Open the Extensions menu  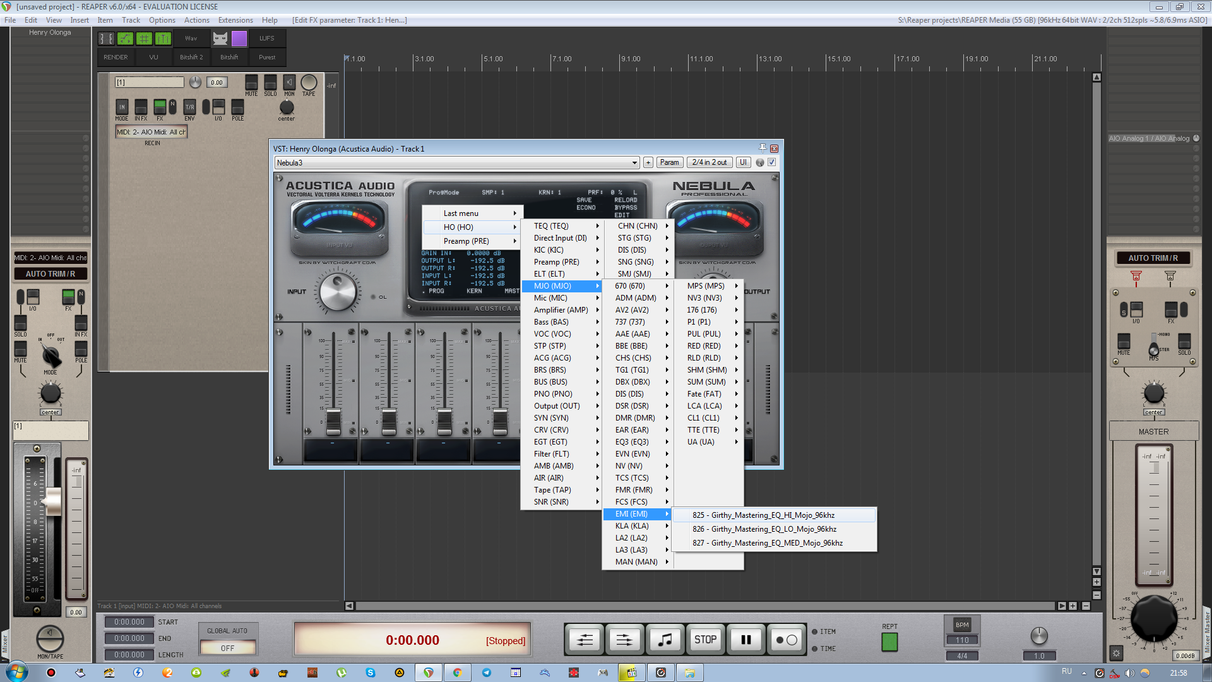tap(235, 20)
